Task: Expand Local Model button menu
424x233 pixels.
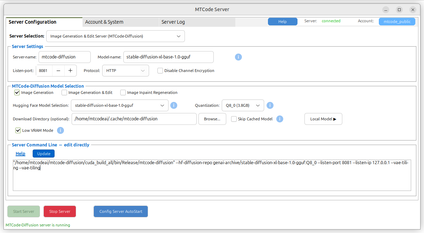Action: (x=323, y=119)
